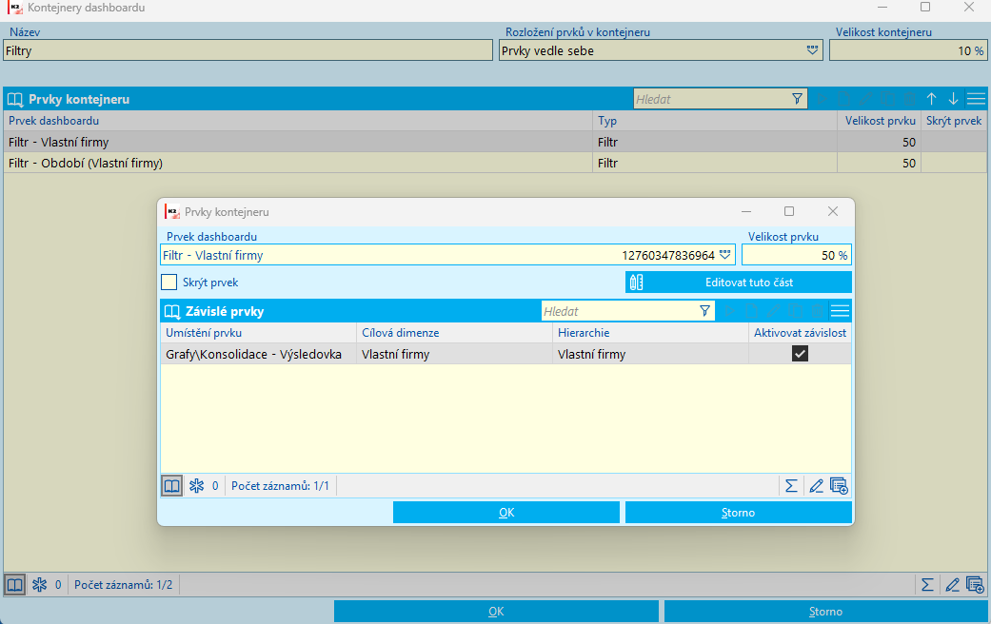Screen dimensions: 991x624
Task: Click Storno in Prvky kontejneru dialog
Action: [x=739, y=512]
